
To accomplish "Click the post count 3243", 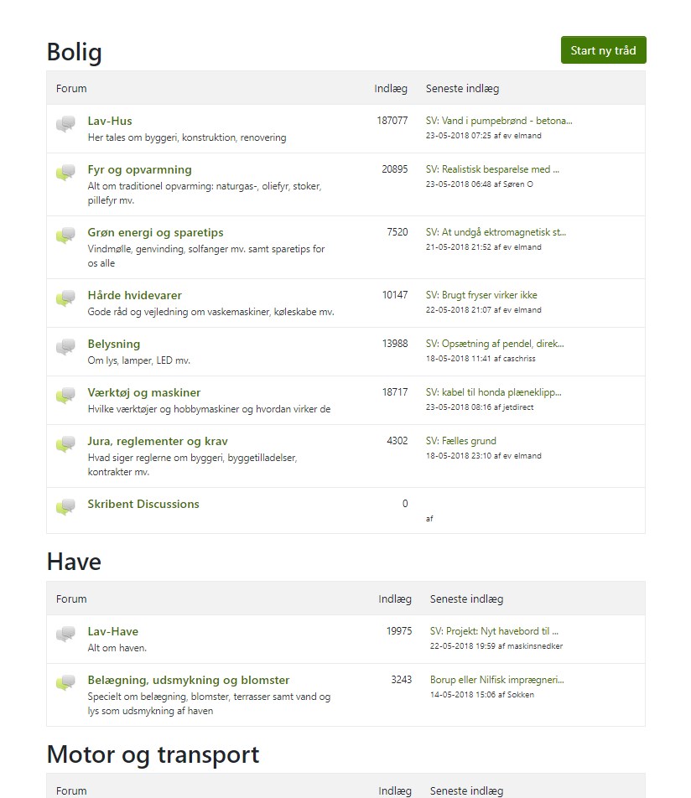I will 401,680.
